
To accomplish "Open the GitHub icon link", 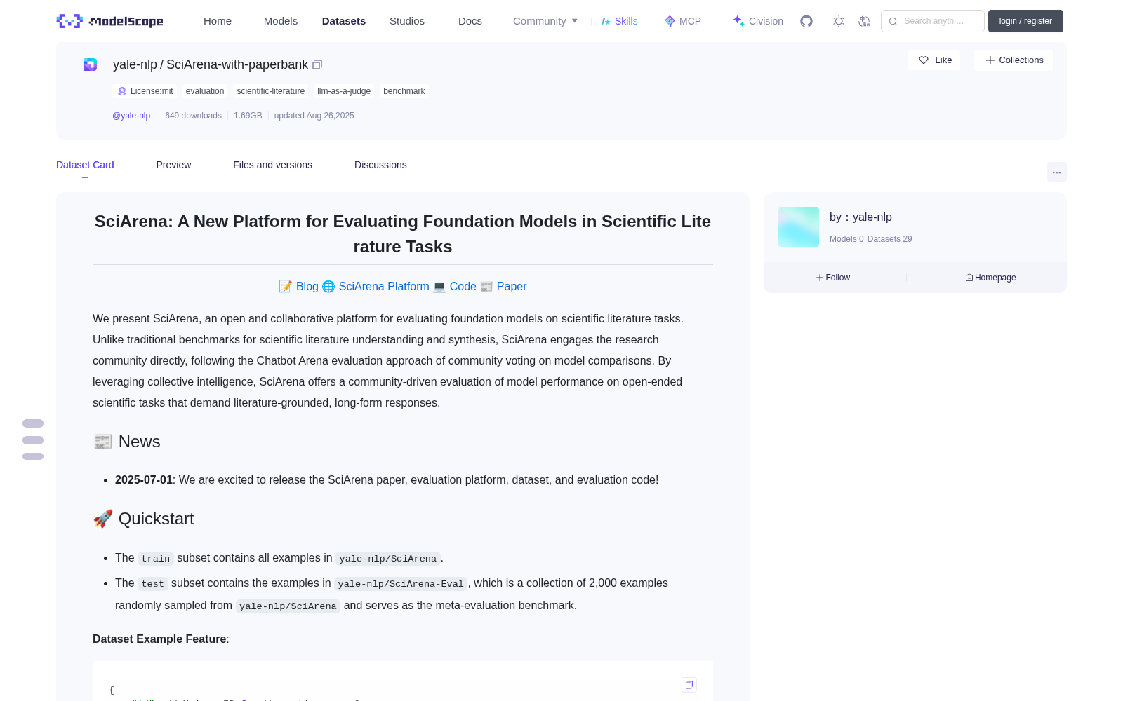I will pyautogui.click(x=806, y=21).
